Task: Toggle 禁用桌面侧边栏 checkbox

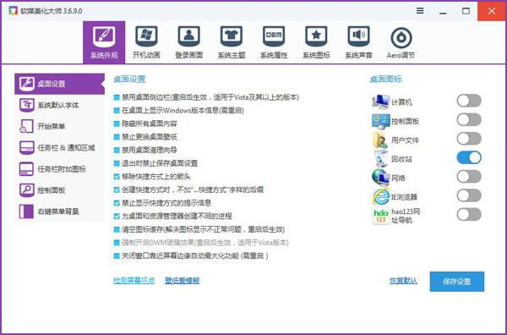Action: point(117,97)
